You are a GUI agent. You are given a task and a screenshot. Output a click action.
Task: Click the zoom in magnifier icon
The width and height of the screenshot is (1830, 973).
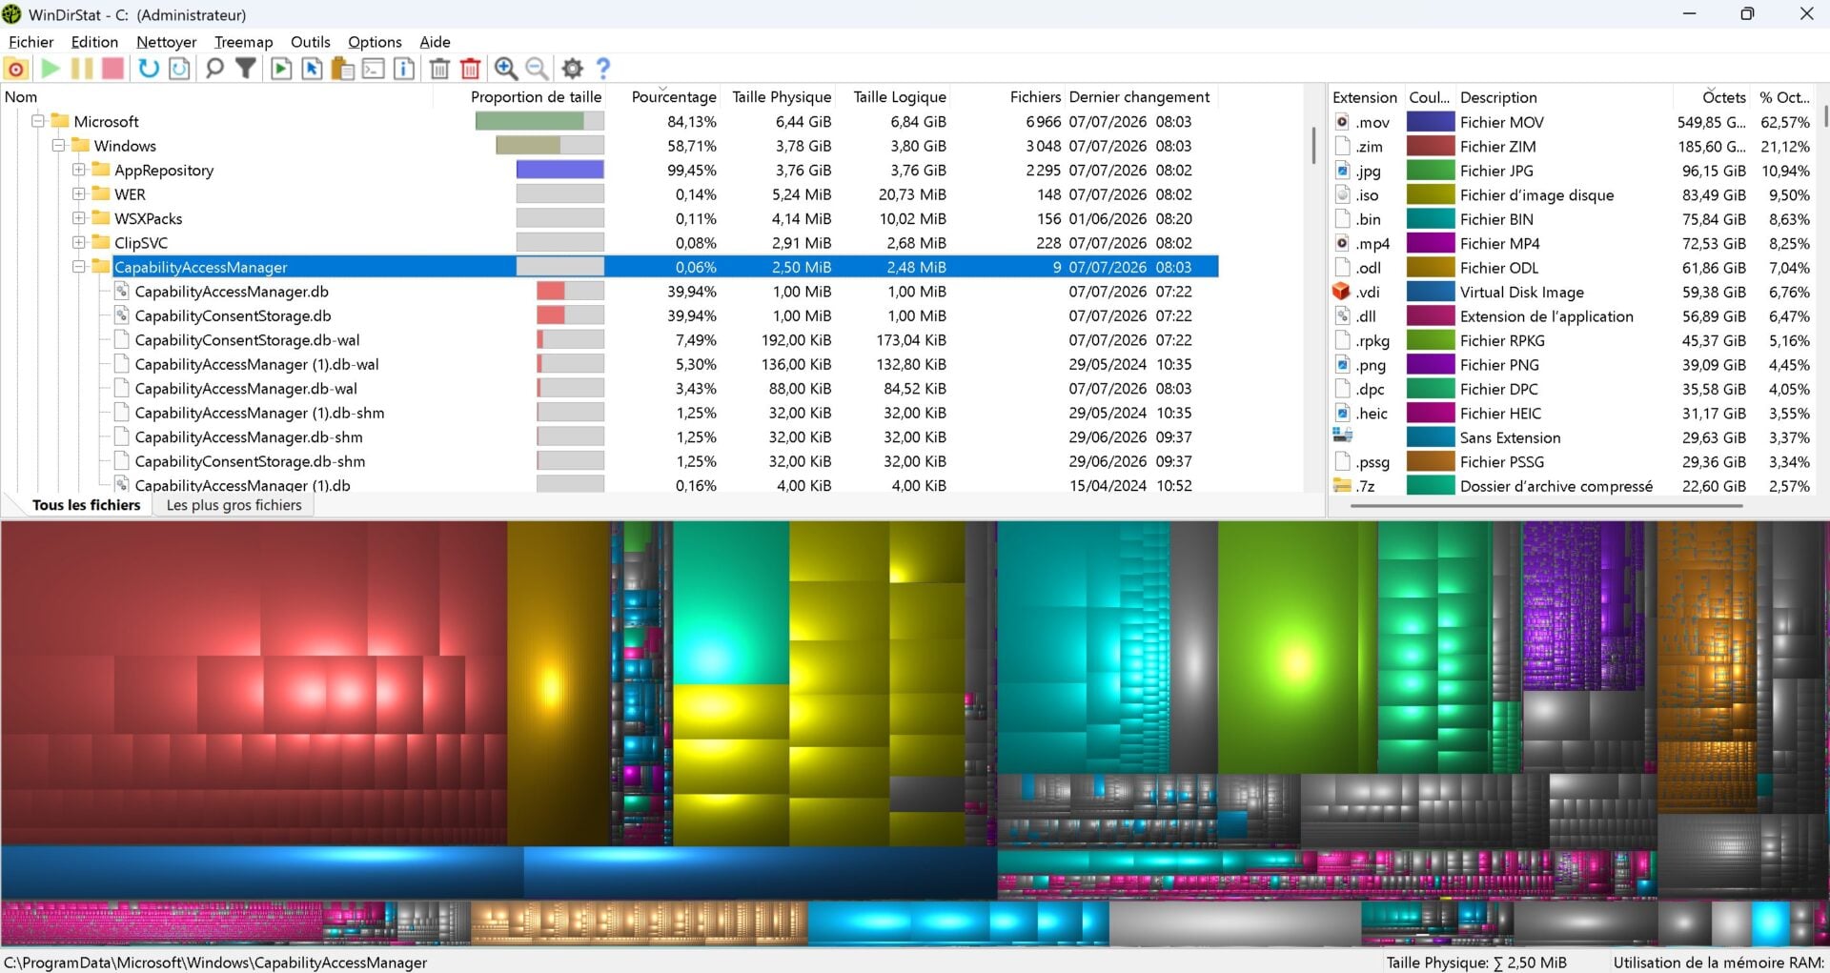click(x=506, y=69)
